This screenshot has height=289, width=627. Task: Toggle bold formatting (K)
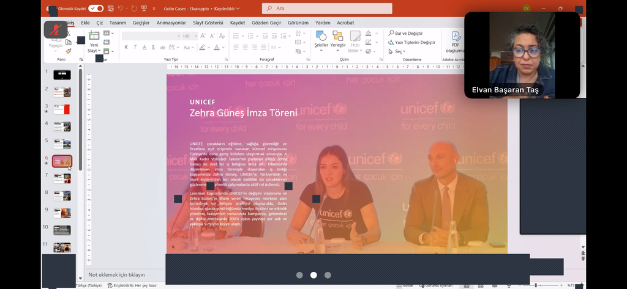click(126, 47)
